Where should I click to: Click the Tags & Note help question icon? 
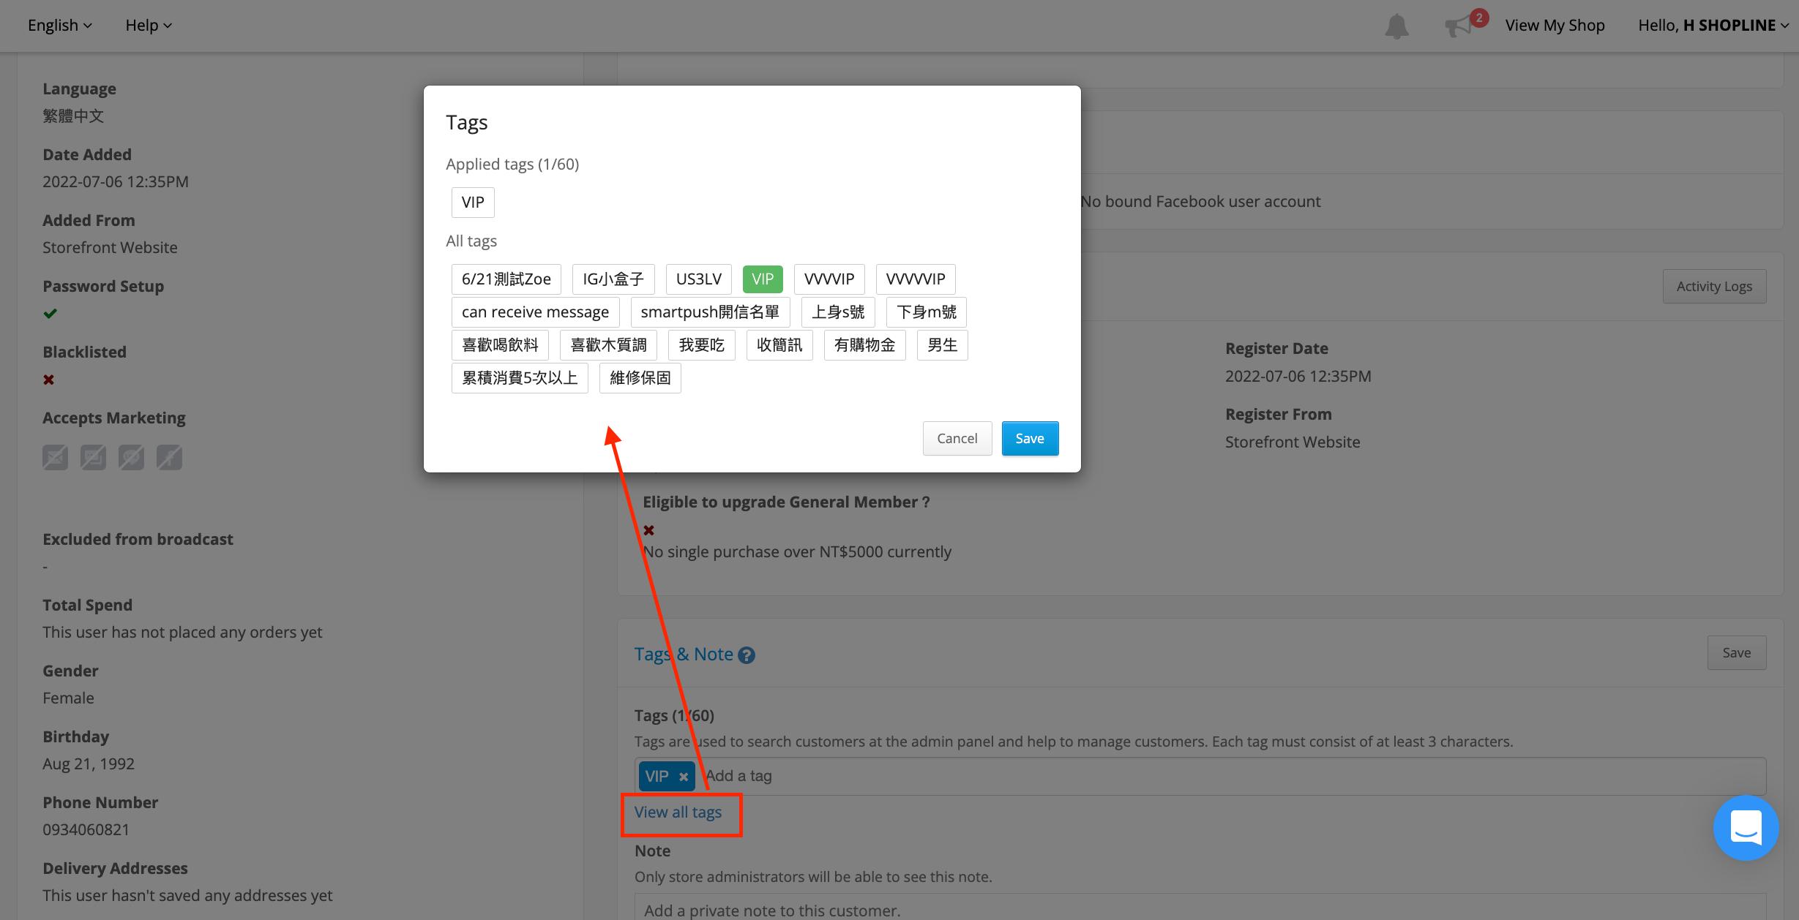pos(746,655)
